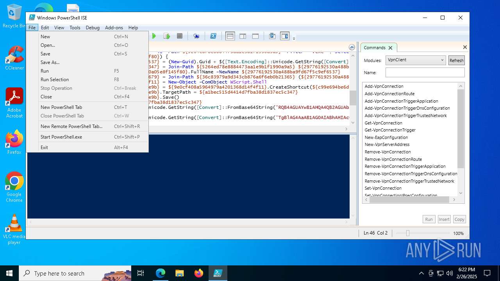Select Add-VpnConnectionTriggerApplication command

[x=401, y=101]
